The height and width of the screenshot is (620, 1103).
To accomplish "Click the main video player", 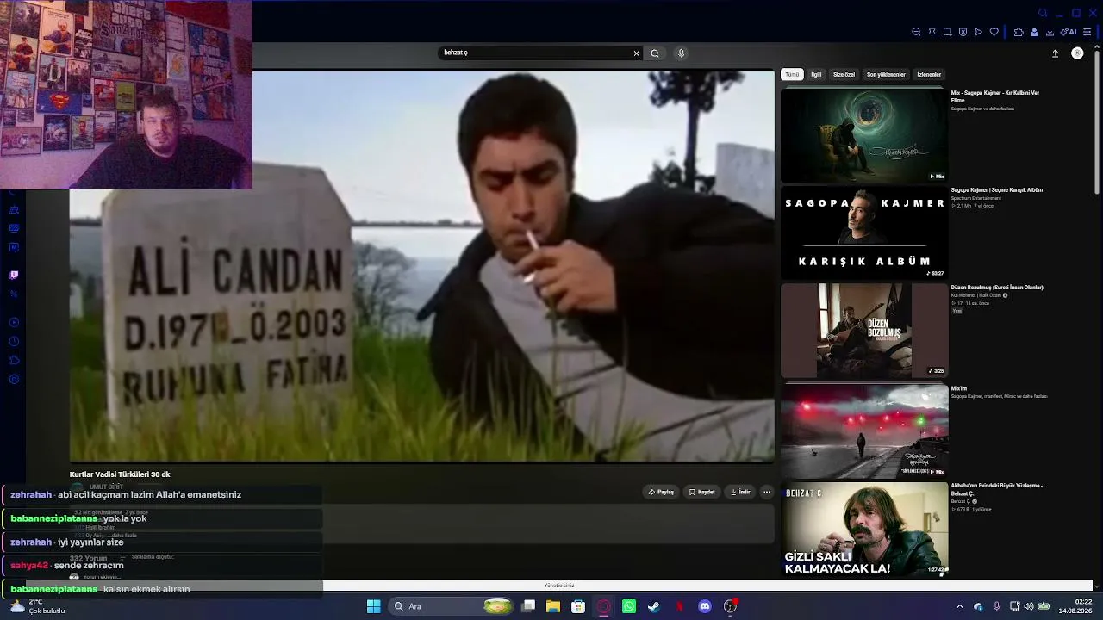I will (422, 265).
